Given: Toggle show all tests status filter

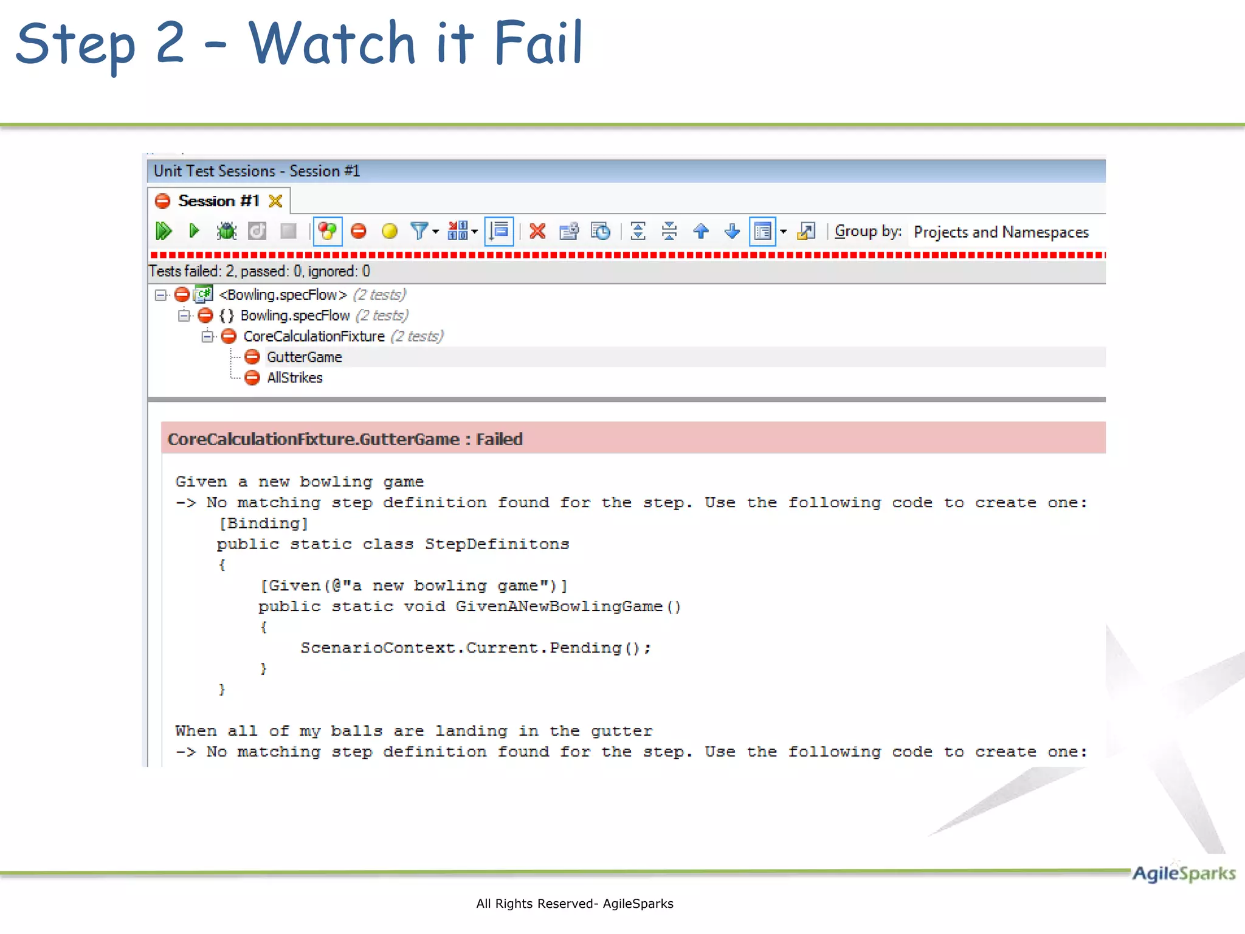Looking at the screenshot, I should coord(328,231).
